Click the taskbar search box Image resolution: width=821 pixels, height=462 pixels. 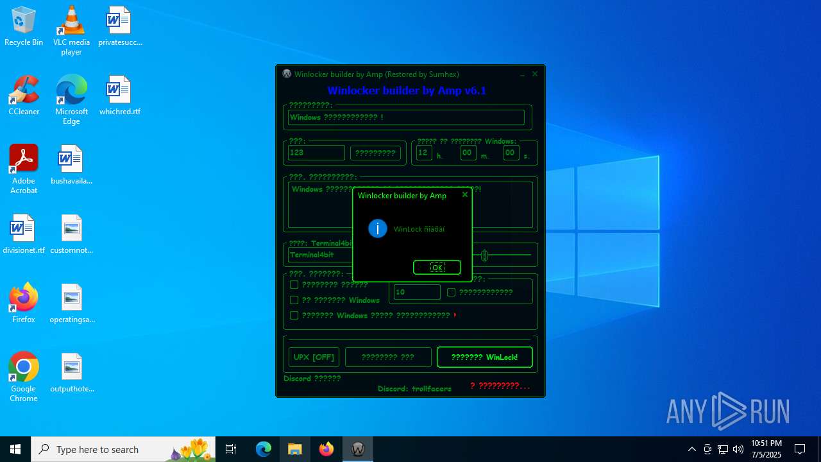coord(123,449)
